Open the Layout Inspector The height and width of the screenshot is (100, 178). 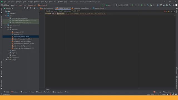coord(169,92)
